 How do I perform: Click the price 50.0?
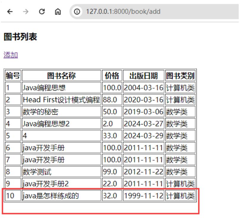pos(110,112)
